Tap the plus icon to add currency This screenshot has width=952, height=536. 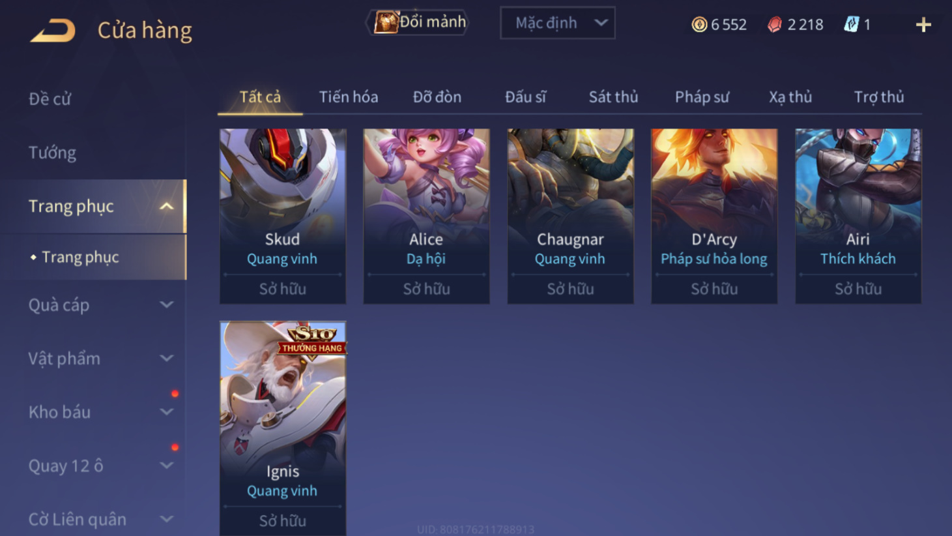point(923,25)
